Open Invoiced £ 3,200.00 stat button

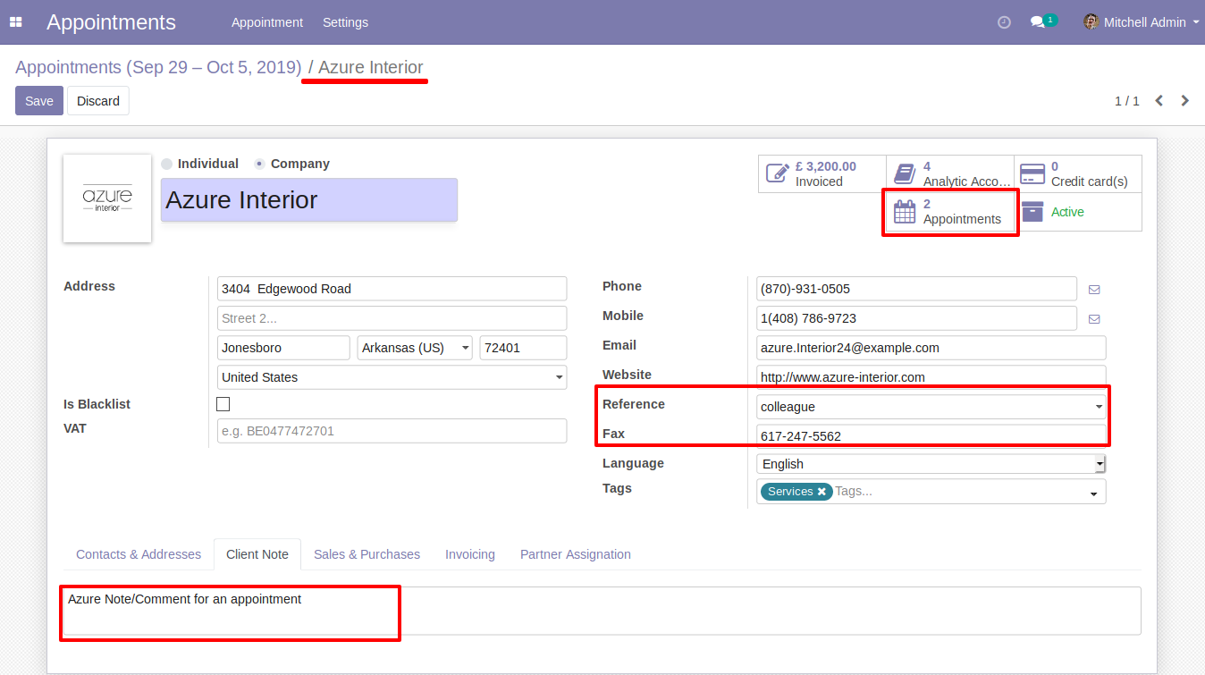[822, 173]
